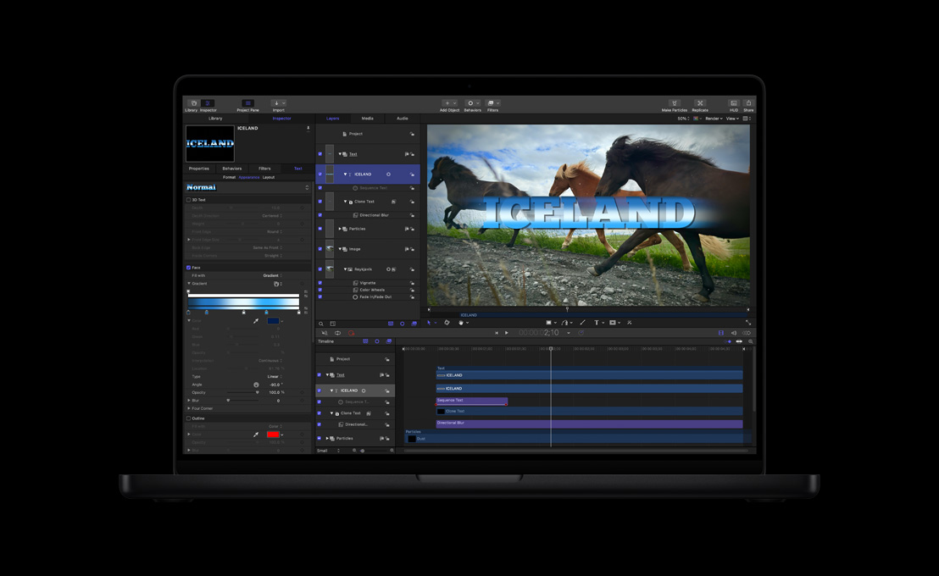This screenshot has width=939, height=576.
Task: Switch to the Appearance pane in the Text inspector
Action: pyautogui.click(x=249, y=178)
